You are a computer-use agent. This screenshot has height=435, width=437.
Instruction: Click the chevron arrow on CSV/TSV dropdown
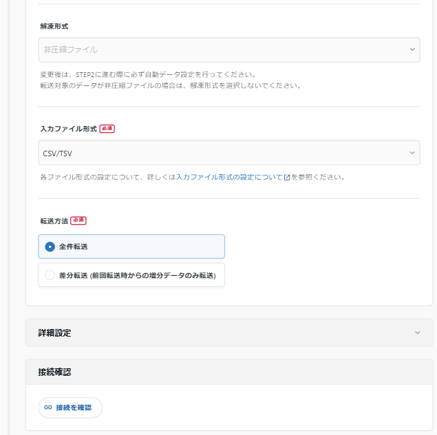coord(412,153)
